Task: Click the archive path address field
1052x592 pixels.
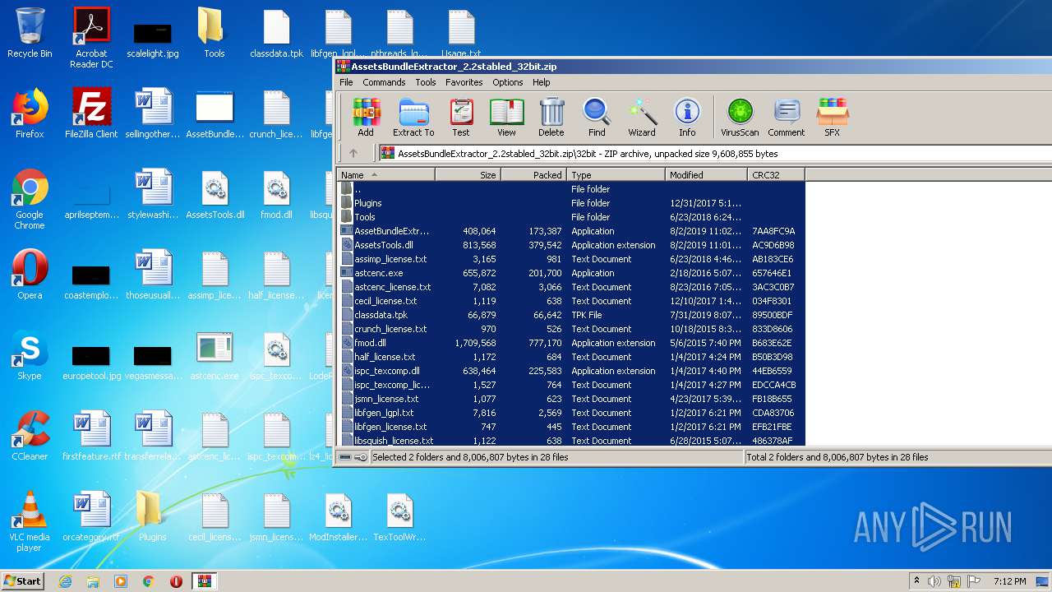Action: [715, 153]
